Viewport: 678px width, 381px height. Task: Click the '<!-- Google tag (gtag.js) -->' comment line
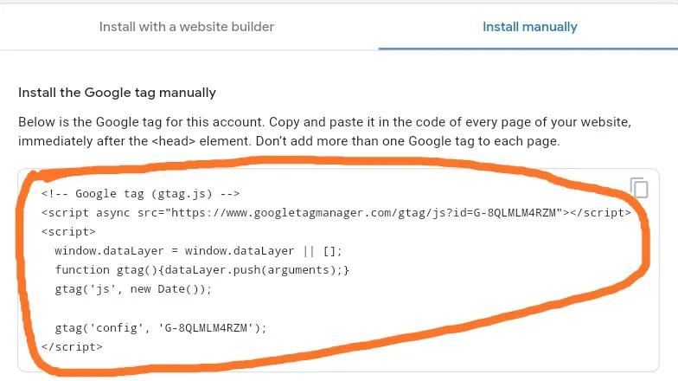pyautogui.click(x=140, y=194)
